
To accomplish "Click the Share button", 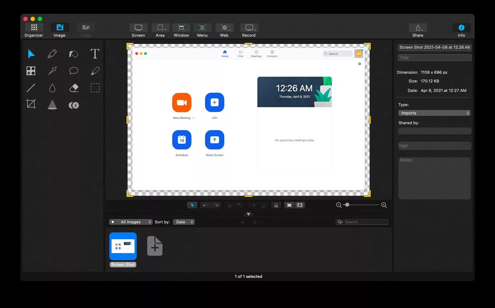I will [418, 30].
